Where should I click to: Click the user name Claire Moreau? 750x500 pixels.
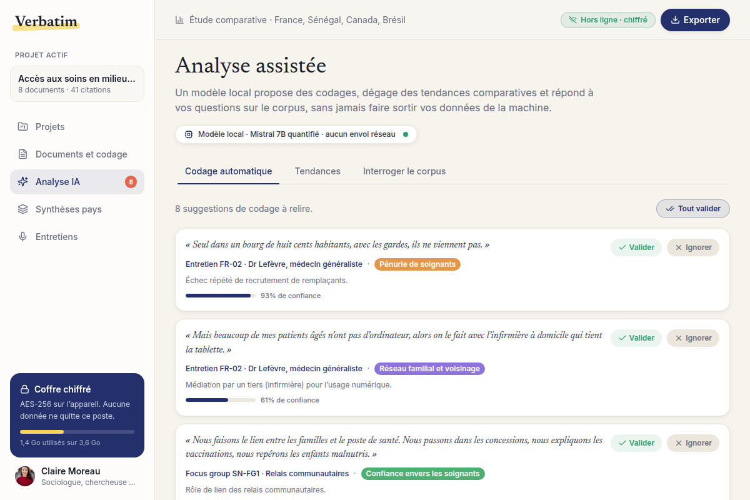point(71,471)
